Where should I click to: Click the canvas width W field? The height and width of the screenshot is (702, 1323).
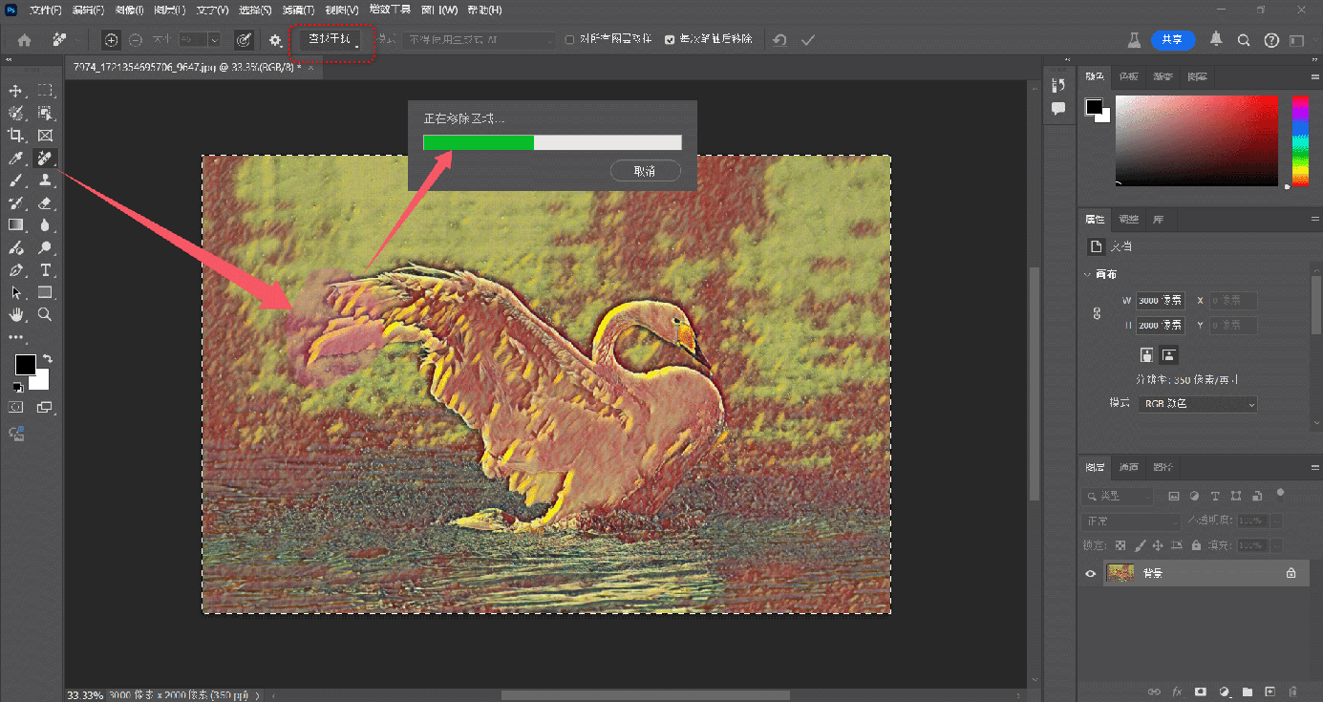1161,301
